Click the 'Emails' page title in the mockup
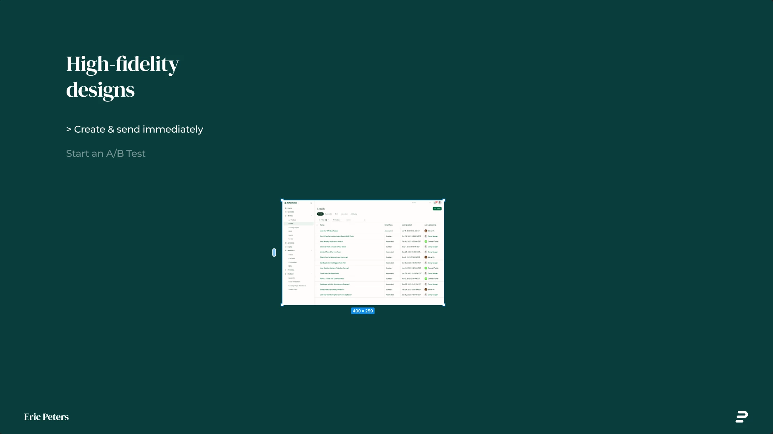Viewport: 773px width, 434px height. pos(321,209)
